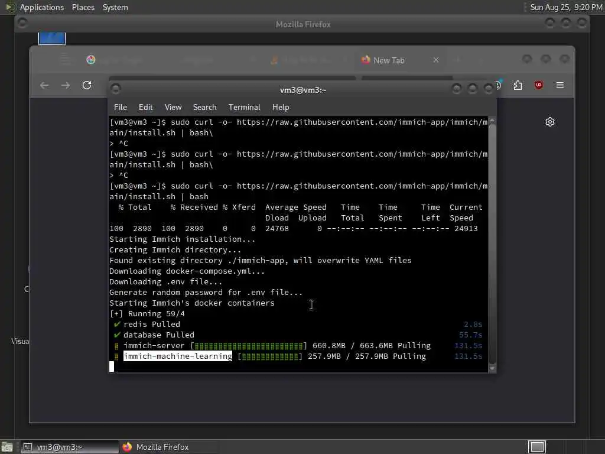
Task: Open the Applications menu in top panel
Action: click(x=42, y=7)
